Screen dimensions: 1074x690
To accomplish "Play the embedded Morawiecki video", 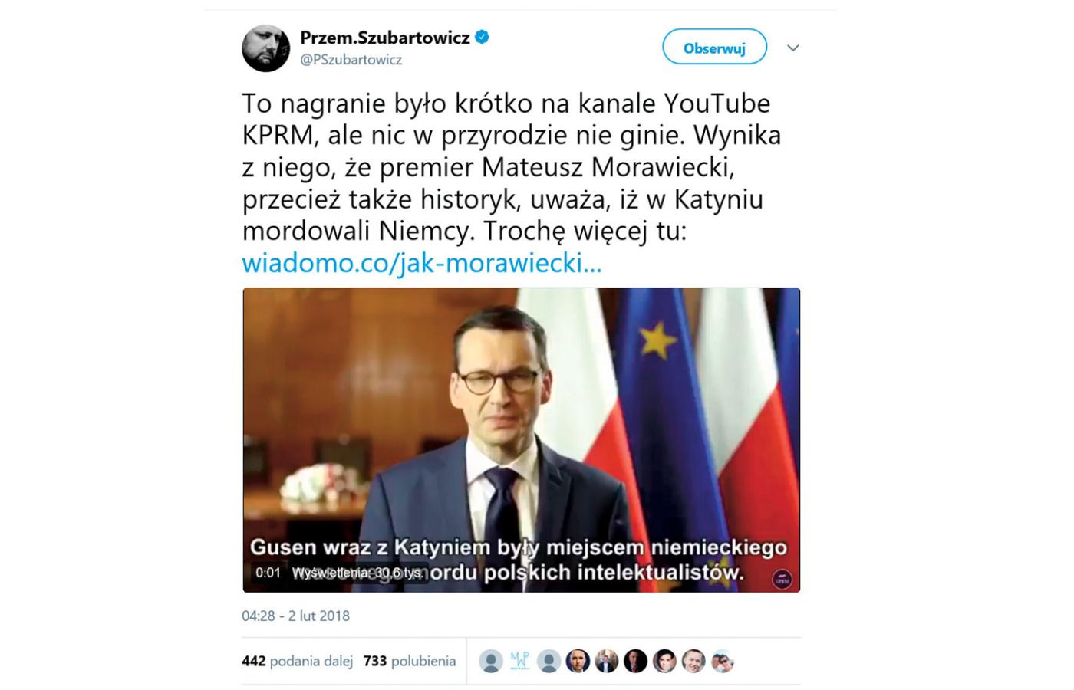I will point(521,439).
